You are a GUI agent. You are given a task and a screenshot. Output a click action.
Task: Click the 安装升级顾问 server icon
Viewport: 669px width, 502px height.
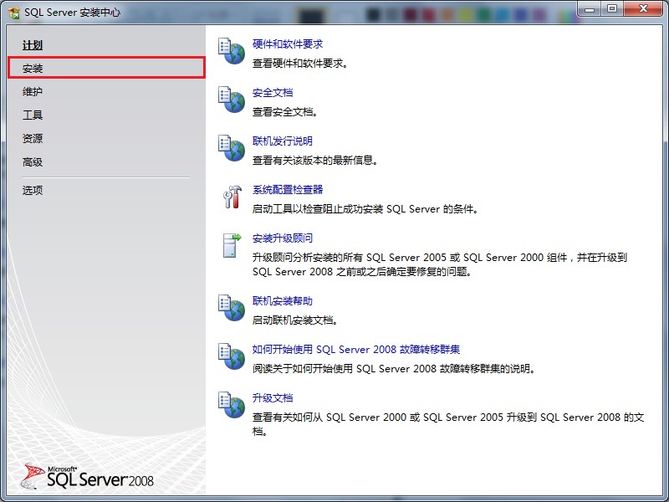[230, 245]
